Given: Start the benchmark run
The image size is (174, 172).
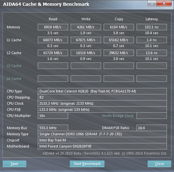Looking at the screenshot, I should (87, 164).
